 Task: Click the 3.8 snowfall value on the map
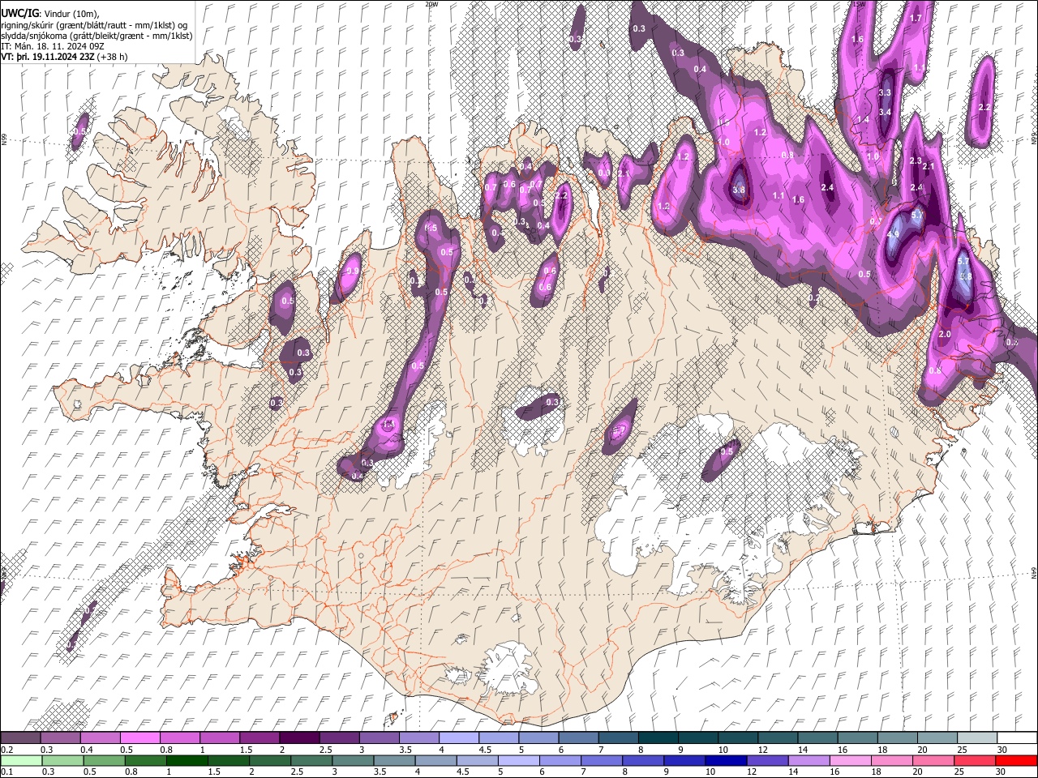click(738, 190)
